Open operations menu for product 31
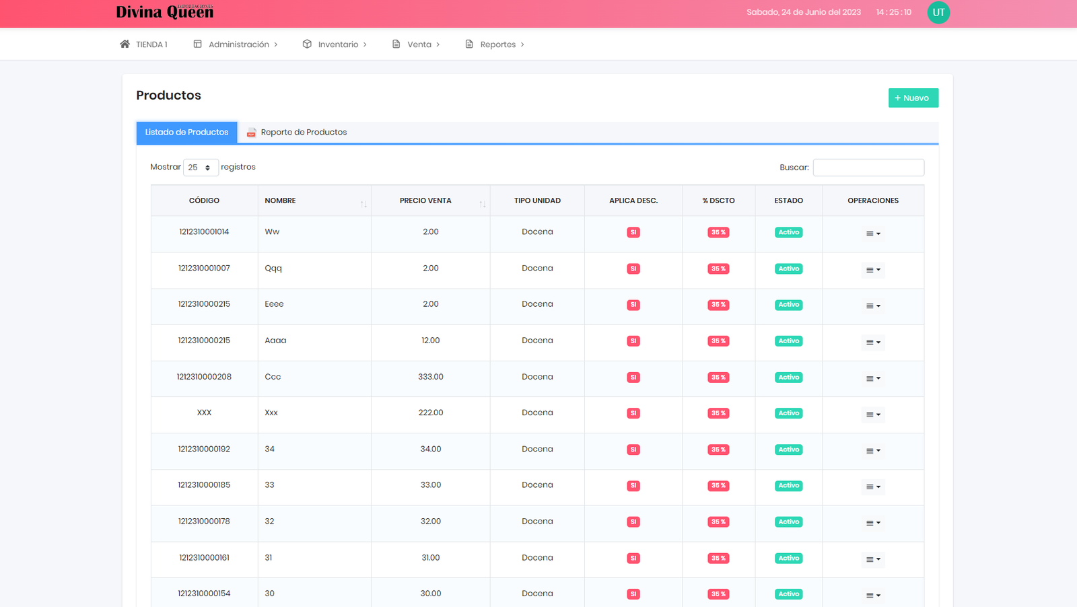The width and height of the screenshot is (1077, 607). (x=873, y=559)
